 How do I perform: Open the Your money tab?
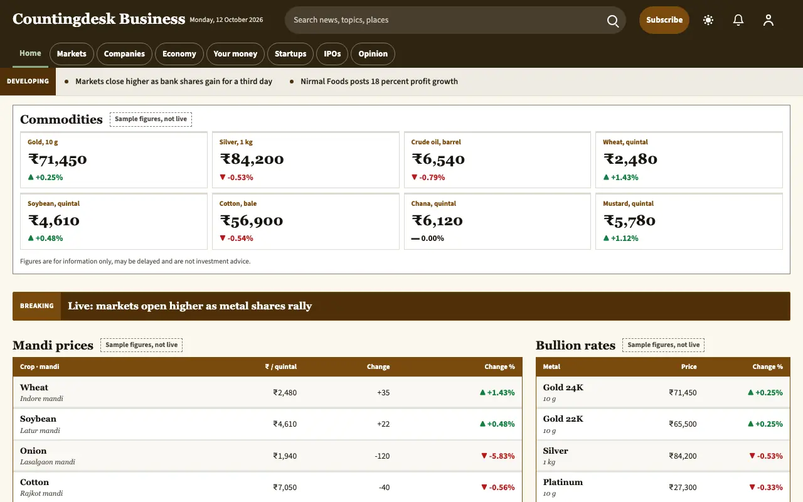235,54
